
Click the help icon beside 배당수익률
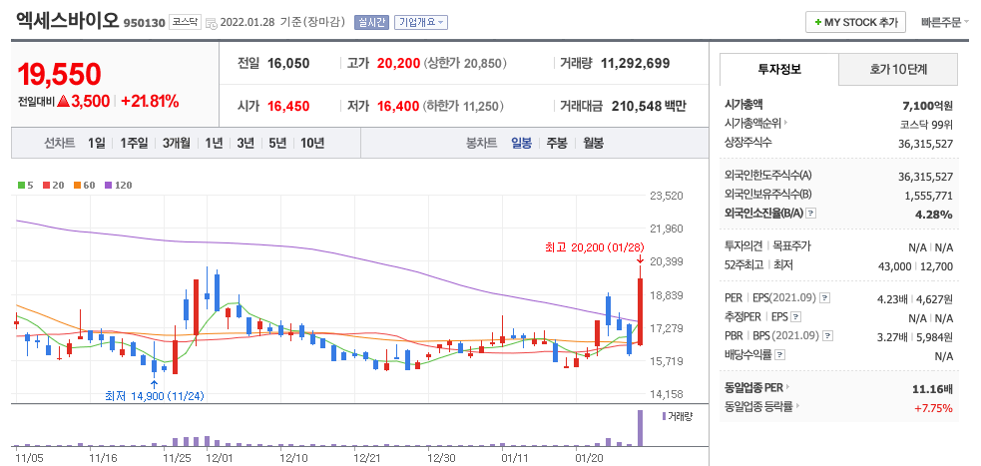click(780, 354)
